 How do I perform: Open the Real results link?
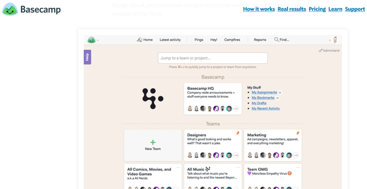point(292,9)
